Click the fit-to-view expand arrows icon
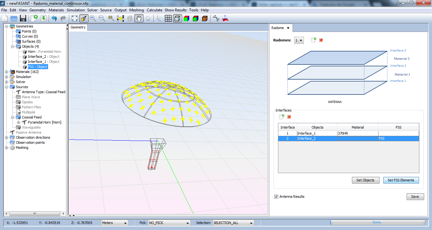The height and width of the screenshot is (230, 432). pyautogui.click(x=75, y=18)
